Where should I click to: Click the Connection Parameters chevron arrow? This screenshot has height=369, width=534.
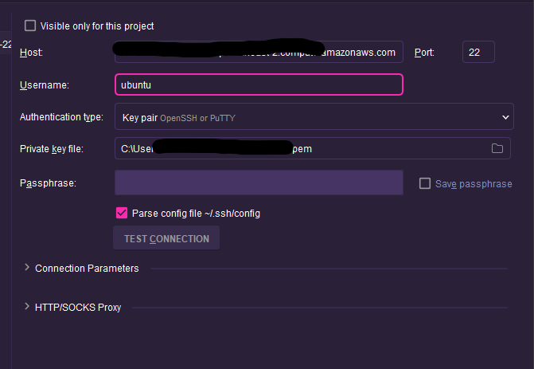pos(27,268)
